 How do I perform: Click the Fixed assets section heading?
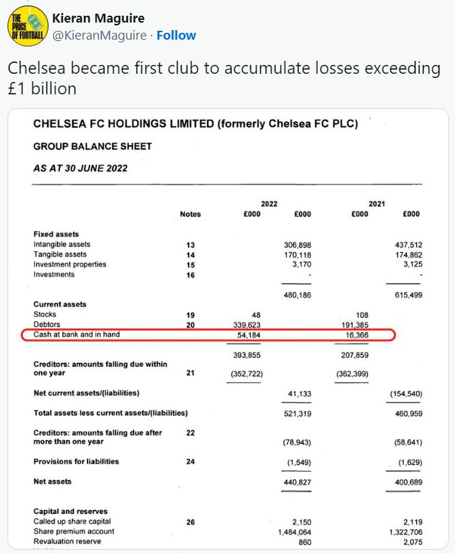[56, 234]
